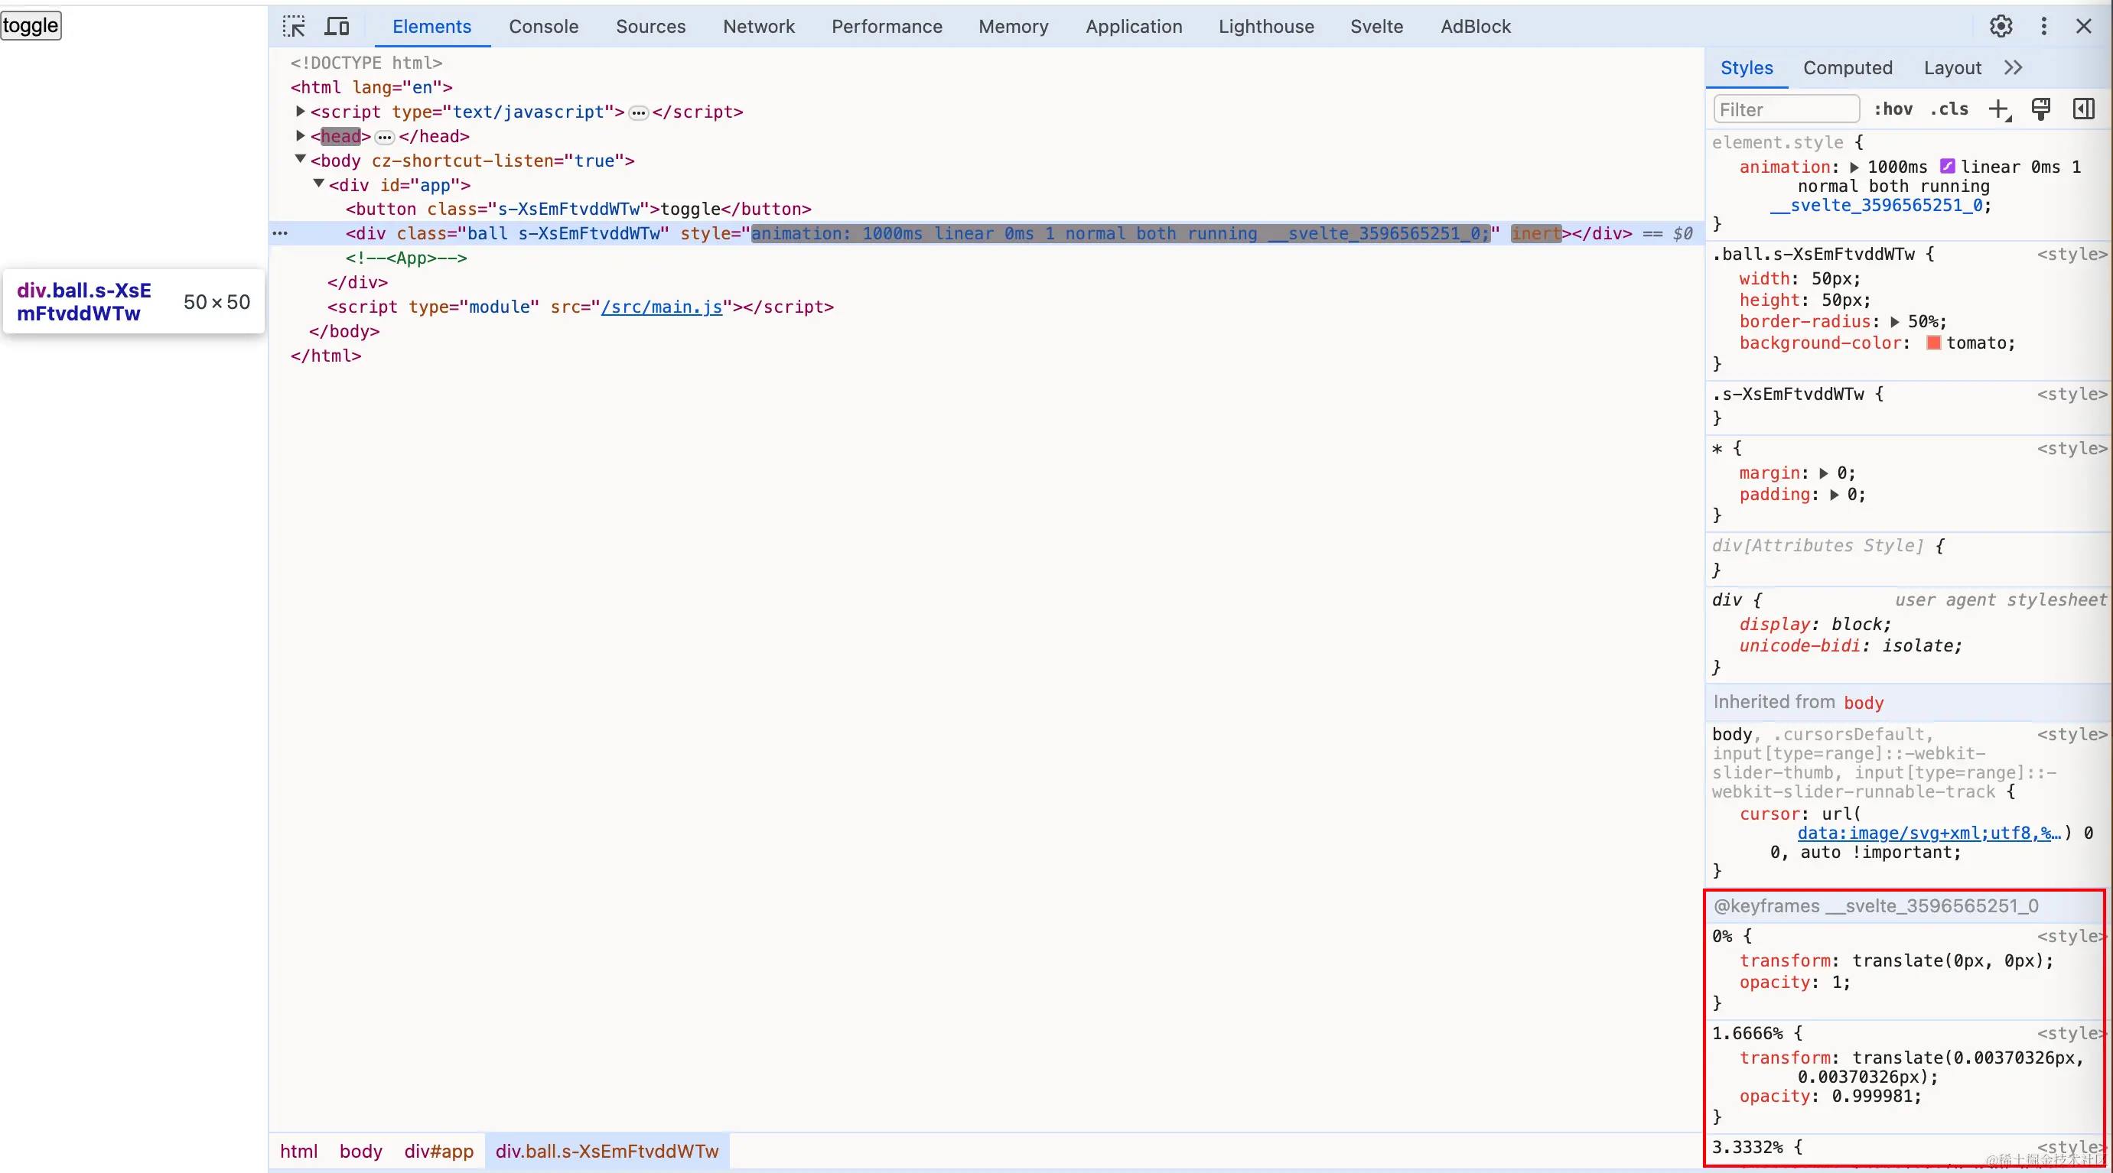The width and height of the screenshot is (2113, 1173).
Task: Focus the styles Filter input field
Action: pos(1785,109)
